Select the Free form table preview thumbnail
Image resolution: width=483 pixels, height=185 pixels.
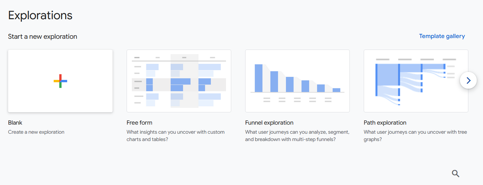coord(179,81)
